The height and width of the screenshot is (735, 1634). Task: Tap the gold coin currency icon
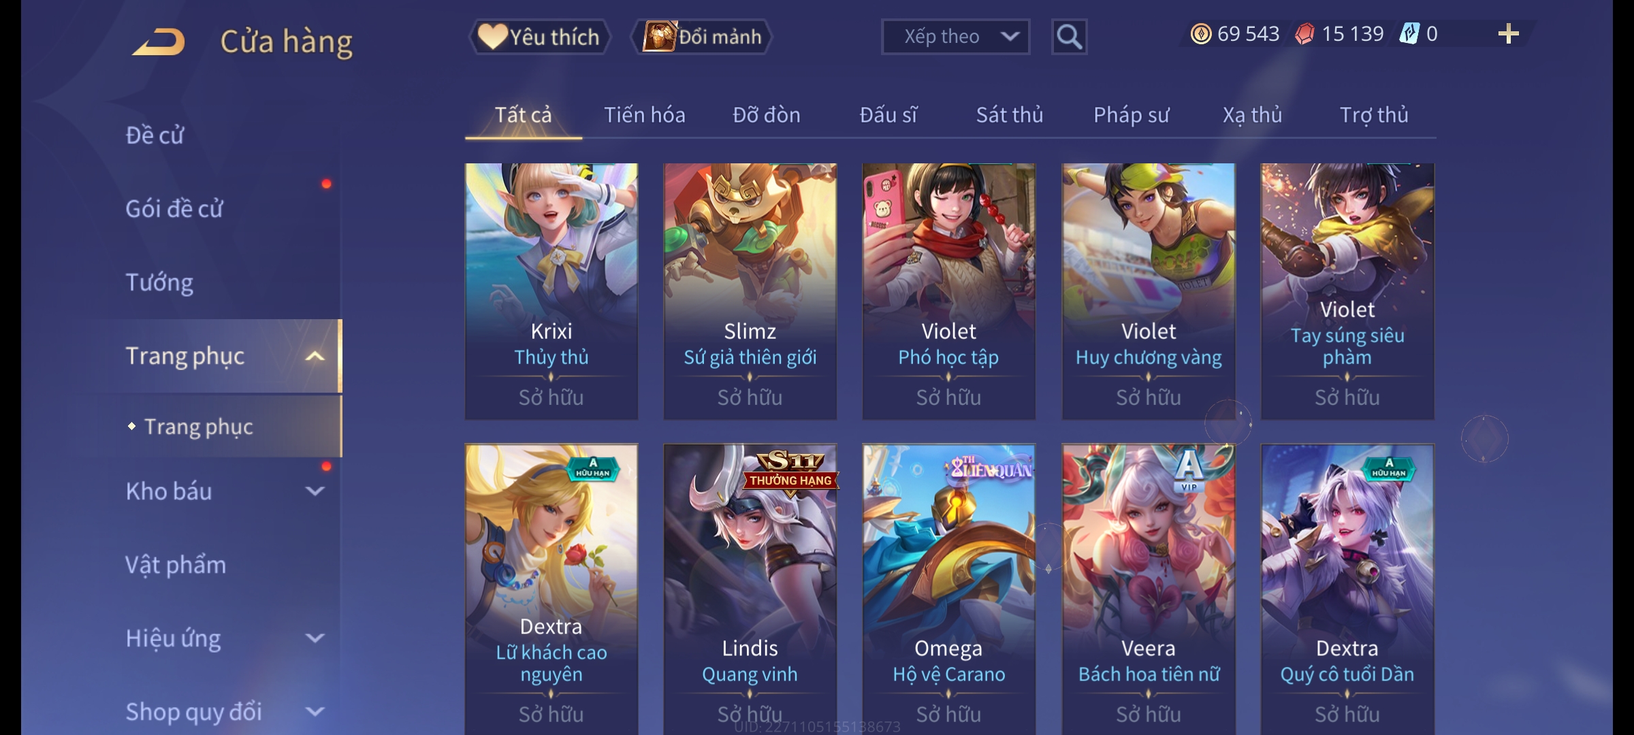(1201, 34)
